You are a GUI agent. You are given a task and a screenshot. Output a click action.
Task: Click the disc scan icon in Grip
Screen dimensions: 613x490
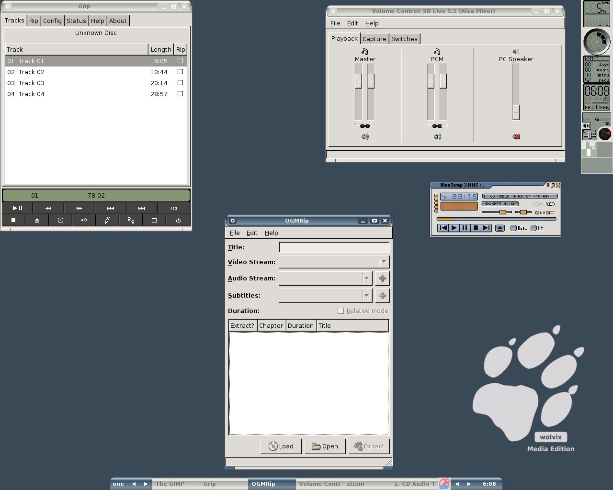click(x=60, y=220)
